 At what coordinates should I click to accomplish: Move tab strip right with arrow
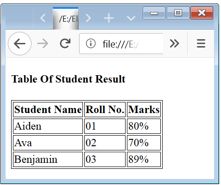point(88,18)
